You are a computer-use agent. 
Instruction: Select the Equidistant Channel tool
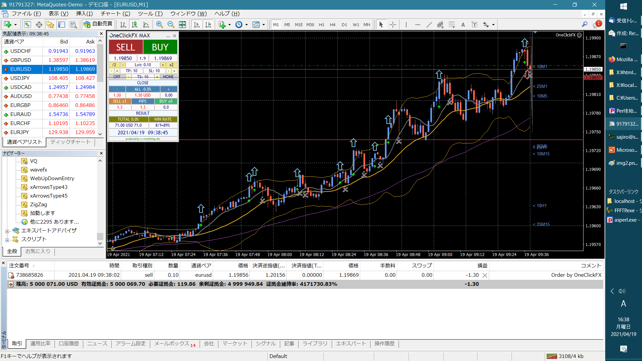pyautogui.click(x=440, y=24)
